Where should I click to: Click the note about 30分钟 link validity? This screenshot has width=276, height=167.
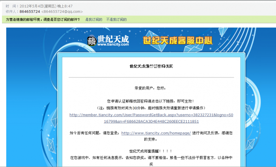click(151, 108)
